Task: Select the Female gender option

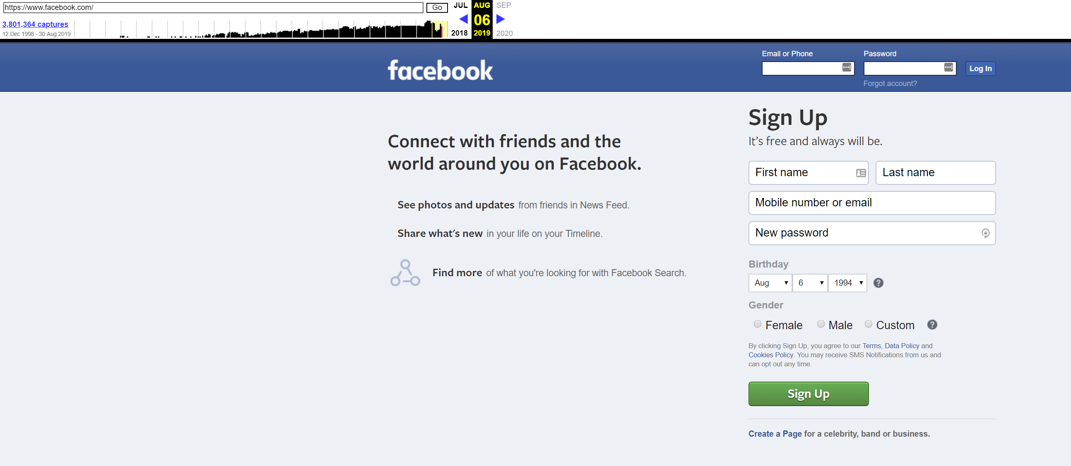Action: 758,324
